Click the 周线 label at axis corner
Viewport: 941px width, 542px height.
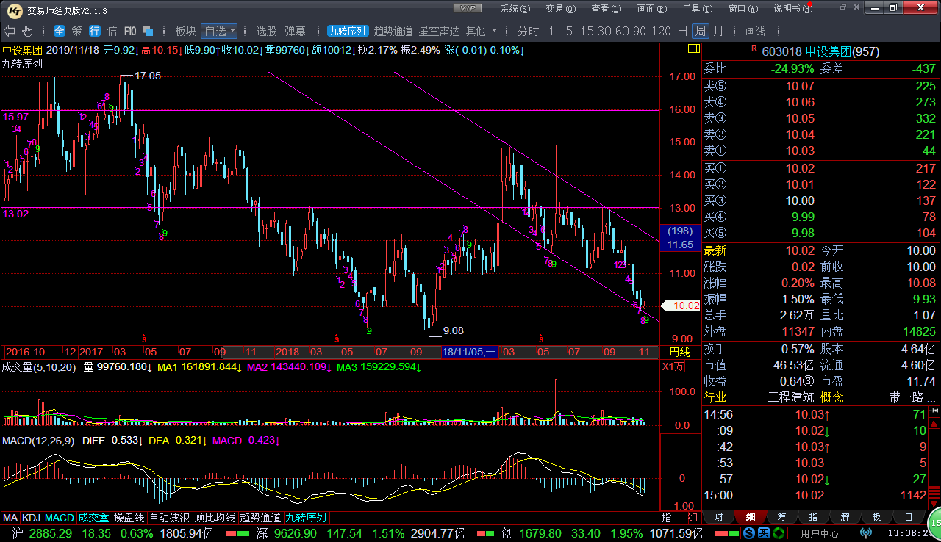coord(679,353)
